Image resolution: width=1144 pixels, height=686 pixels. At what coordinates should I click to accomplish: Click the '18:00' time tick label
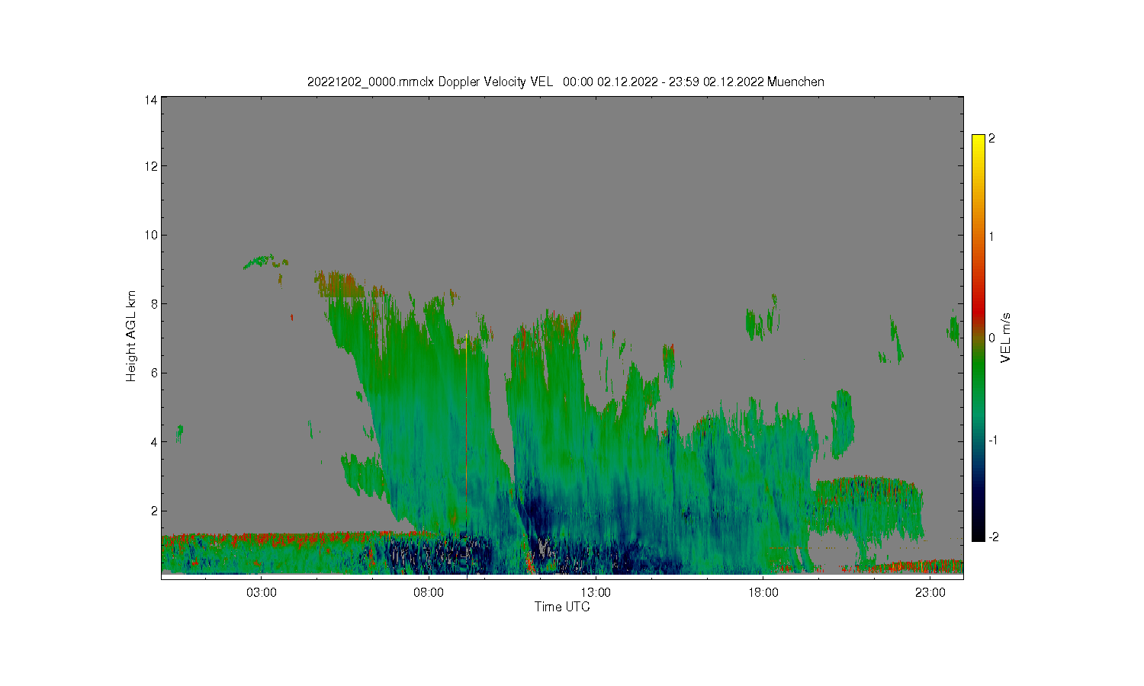[763, 593]
